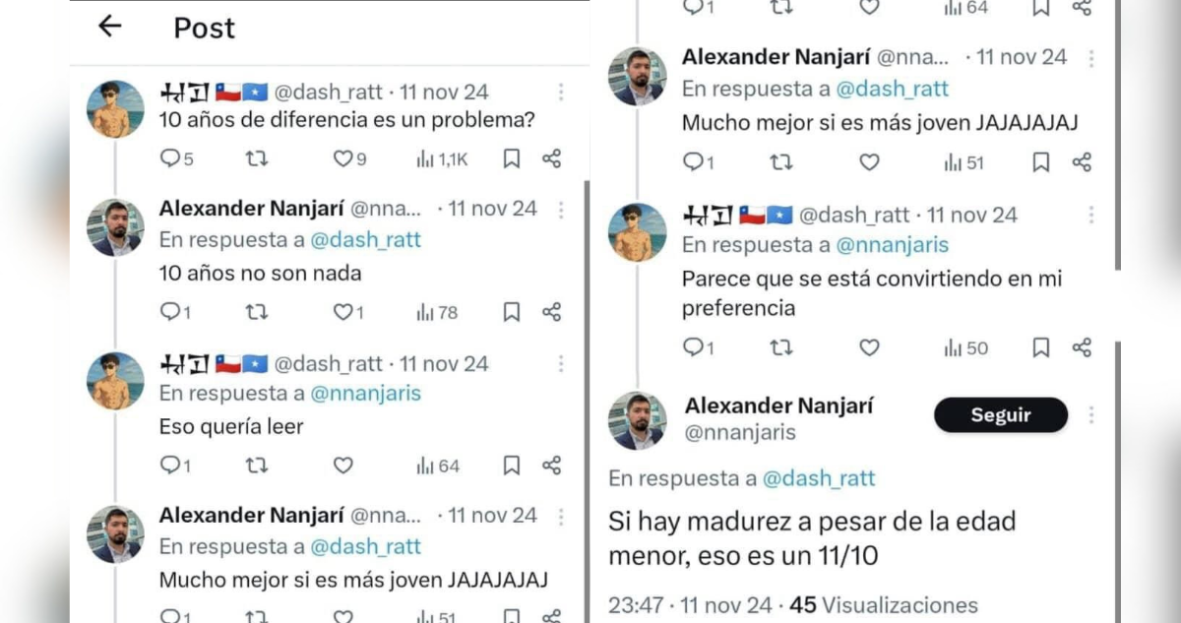Open the 45 Visualizaciones view count

[884, 605]
